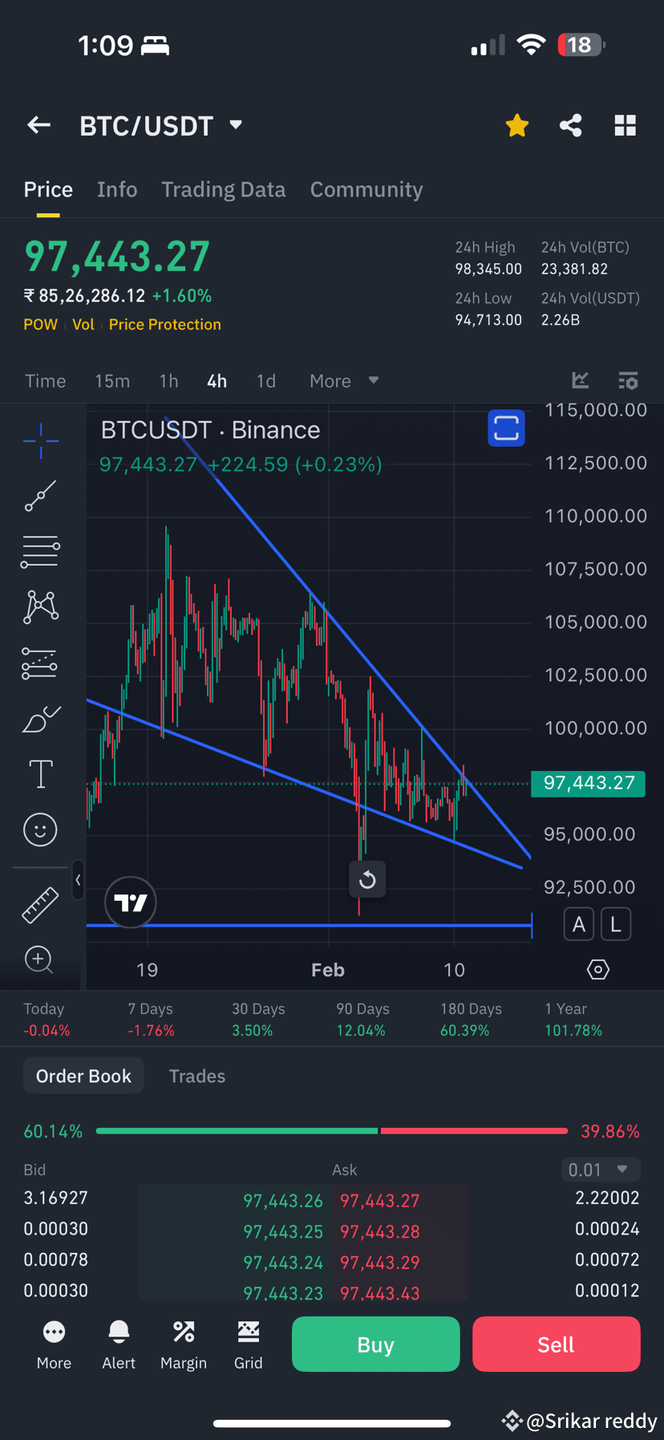Select ask price 97,443.29
The height and width of the screenshot is (1440, 664).
[x=380, y=1263]
